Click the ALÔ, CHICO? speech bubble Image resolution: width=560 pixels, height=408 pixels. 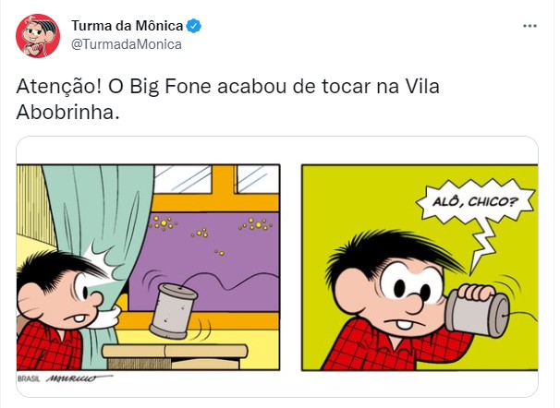pyautogui.click(x=475, y=202)
